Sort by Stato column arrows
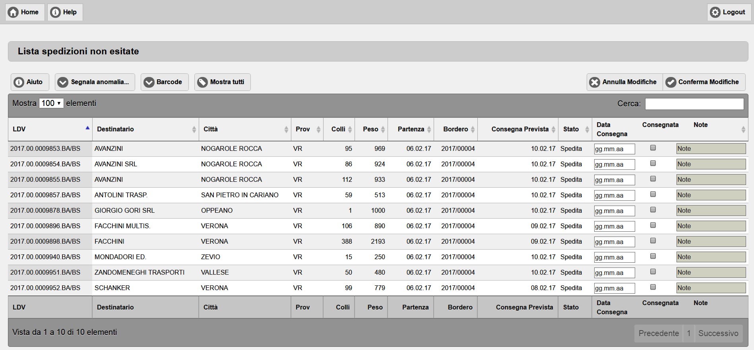This screenshot has width=754, height=350. coord(587,129)
